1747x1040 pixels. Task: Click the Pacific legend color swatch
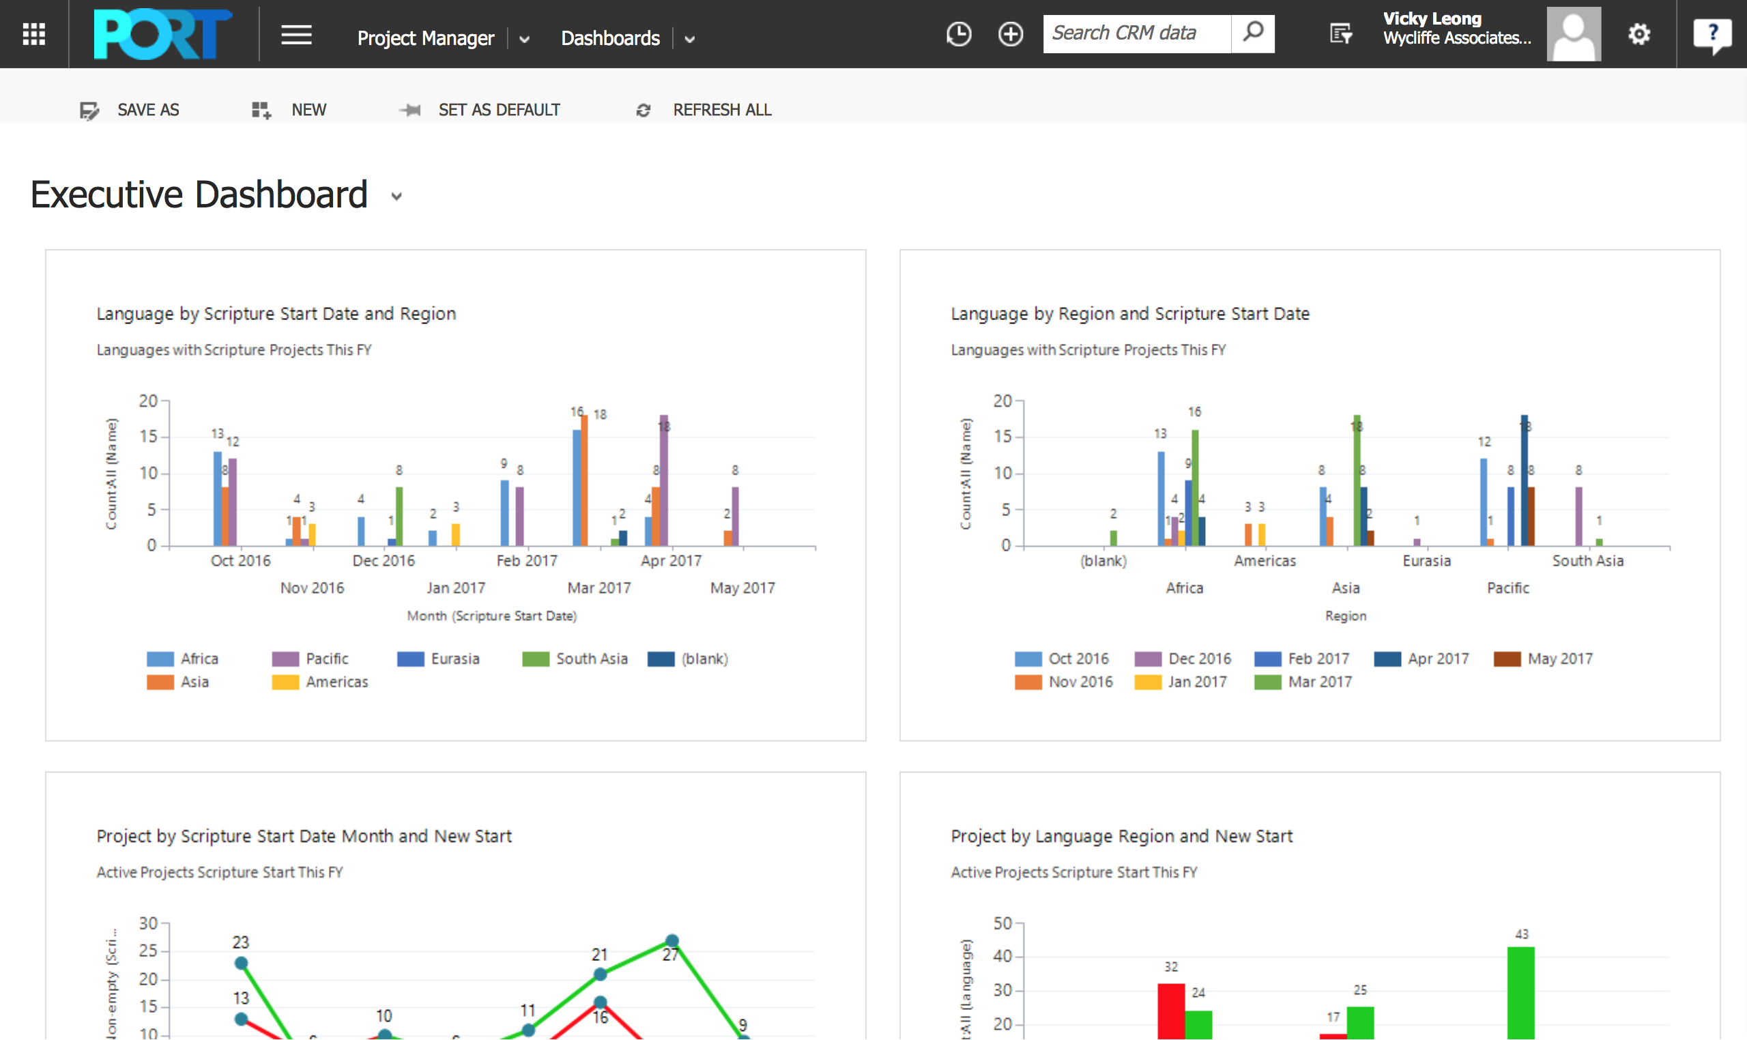pos(285,659)
